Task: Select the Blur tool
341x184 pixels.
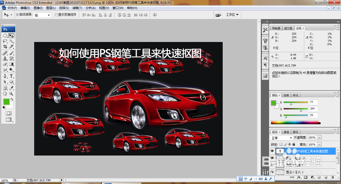Action: point(5,70)
